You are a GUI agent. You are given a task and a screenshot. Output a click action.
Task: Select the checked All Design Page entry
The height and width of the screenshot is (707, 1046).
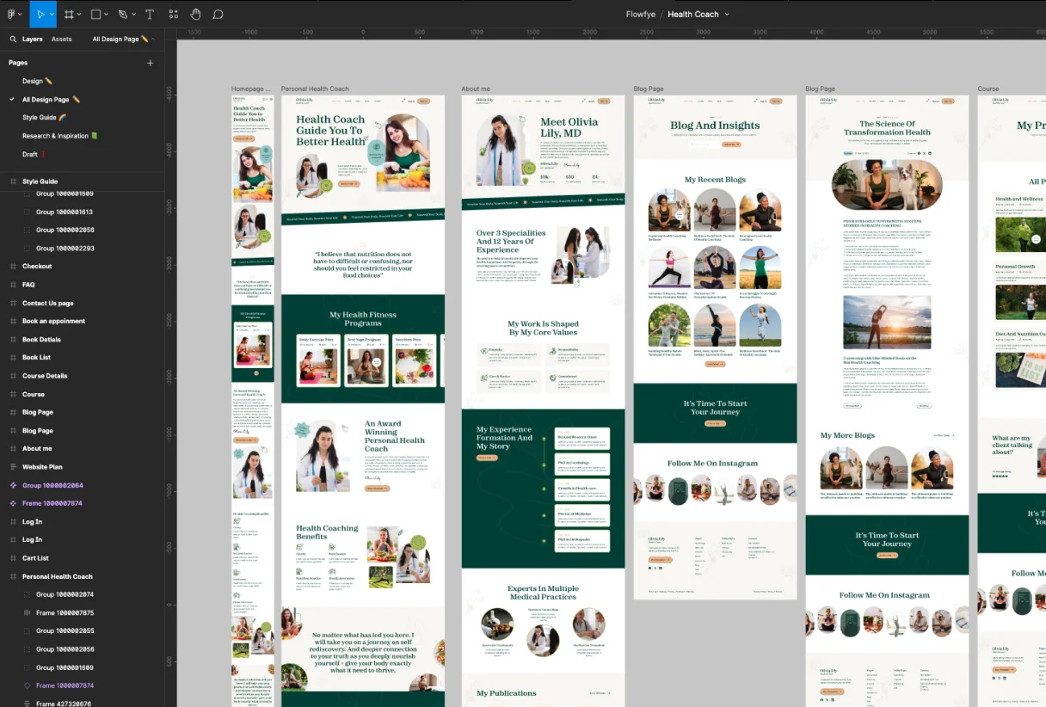[x=51, y=100]
